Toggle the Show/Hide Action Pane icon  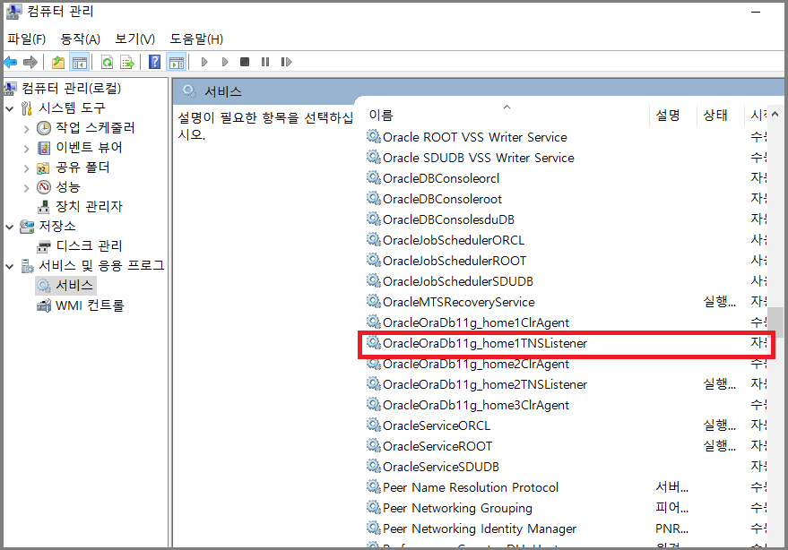point(177,63)
